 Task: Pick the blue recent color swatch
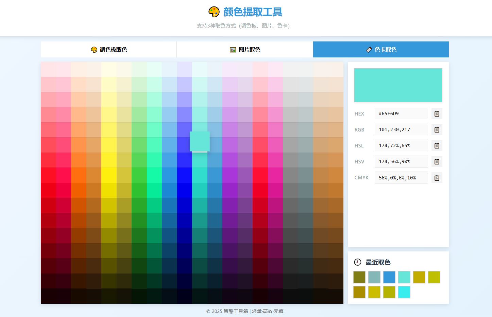(389, 277)
